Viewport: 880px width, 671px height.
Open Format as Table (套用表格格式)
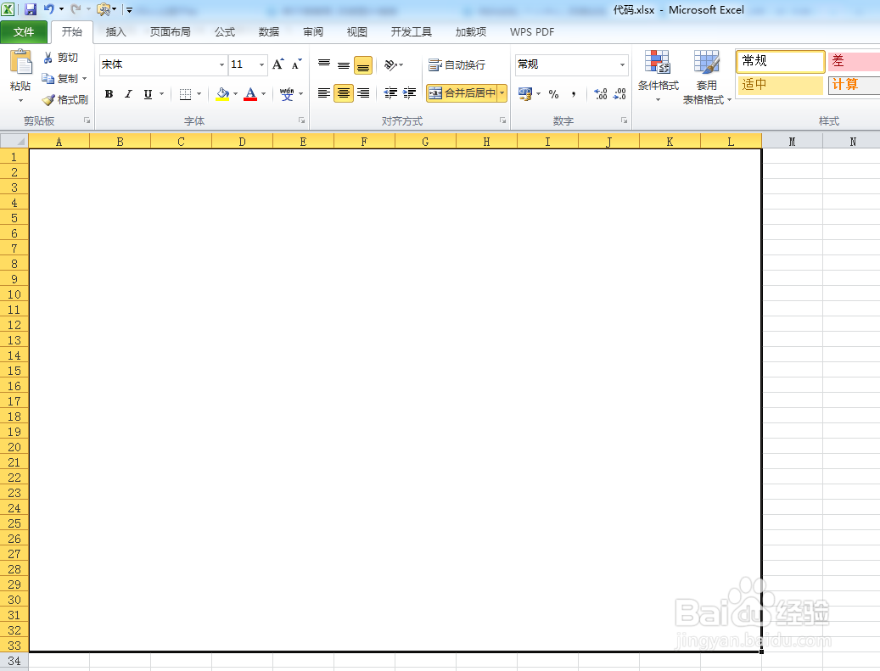[707, 76]
